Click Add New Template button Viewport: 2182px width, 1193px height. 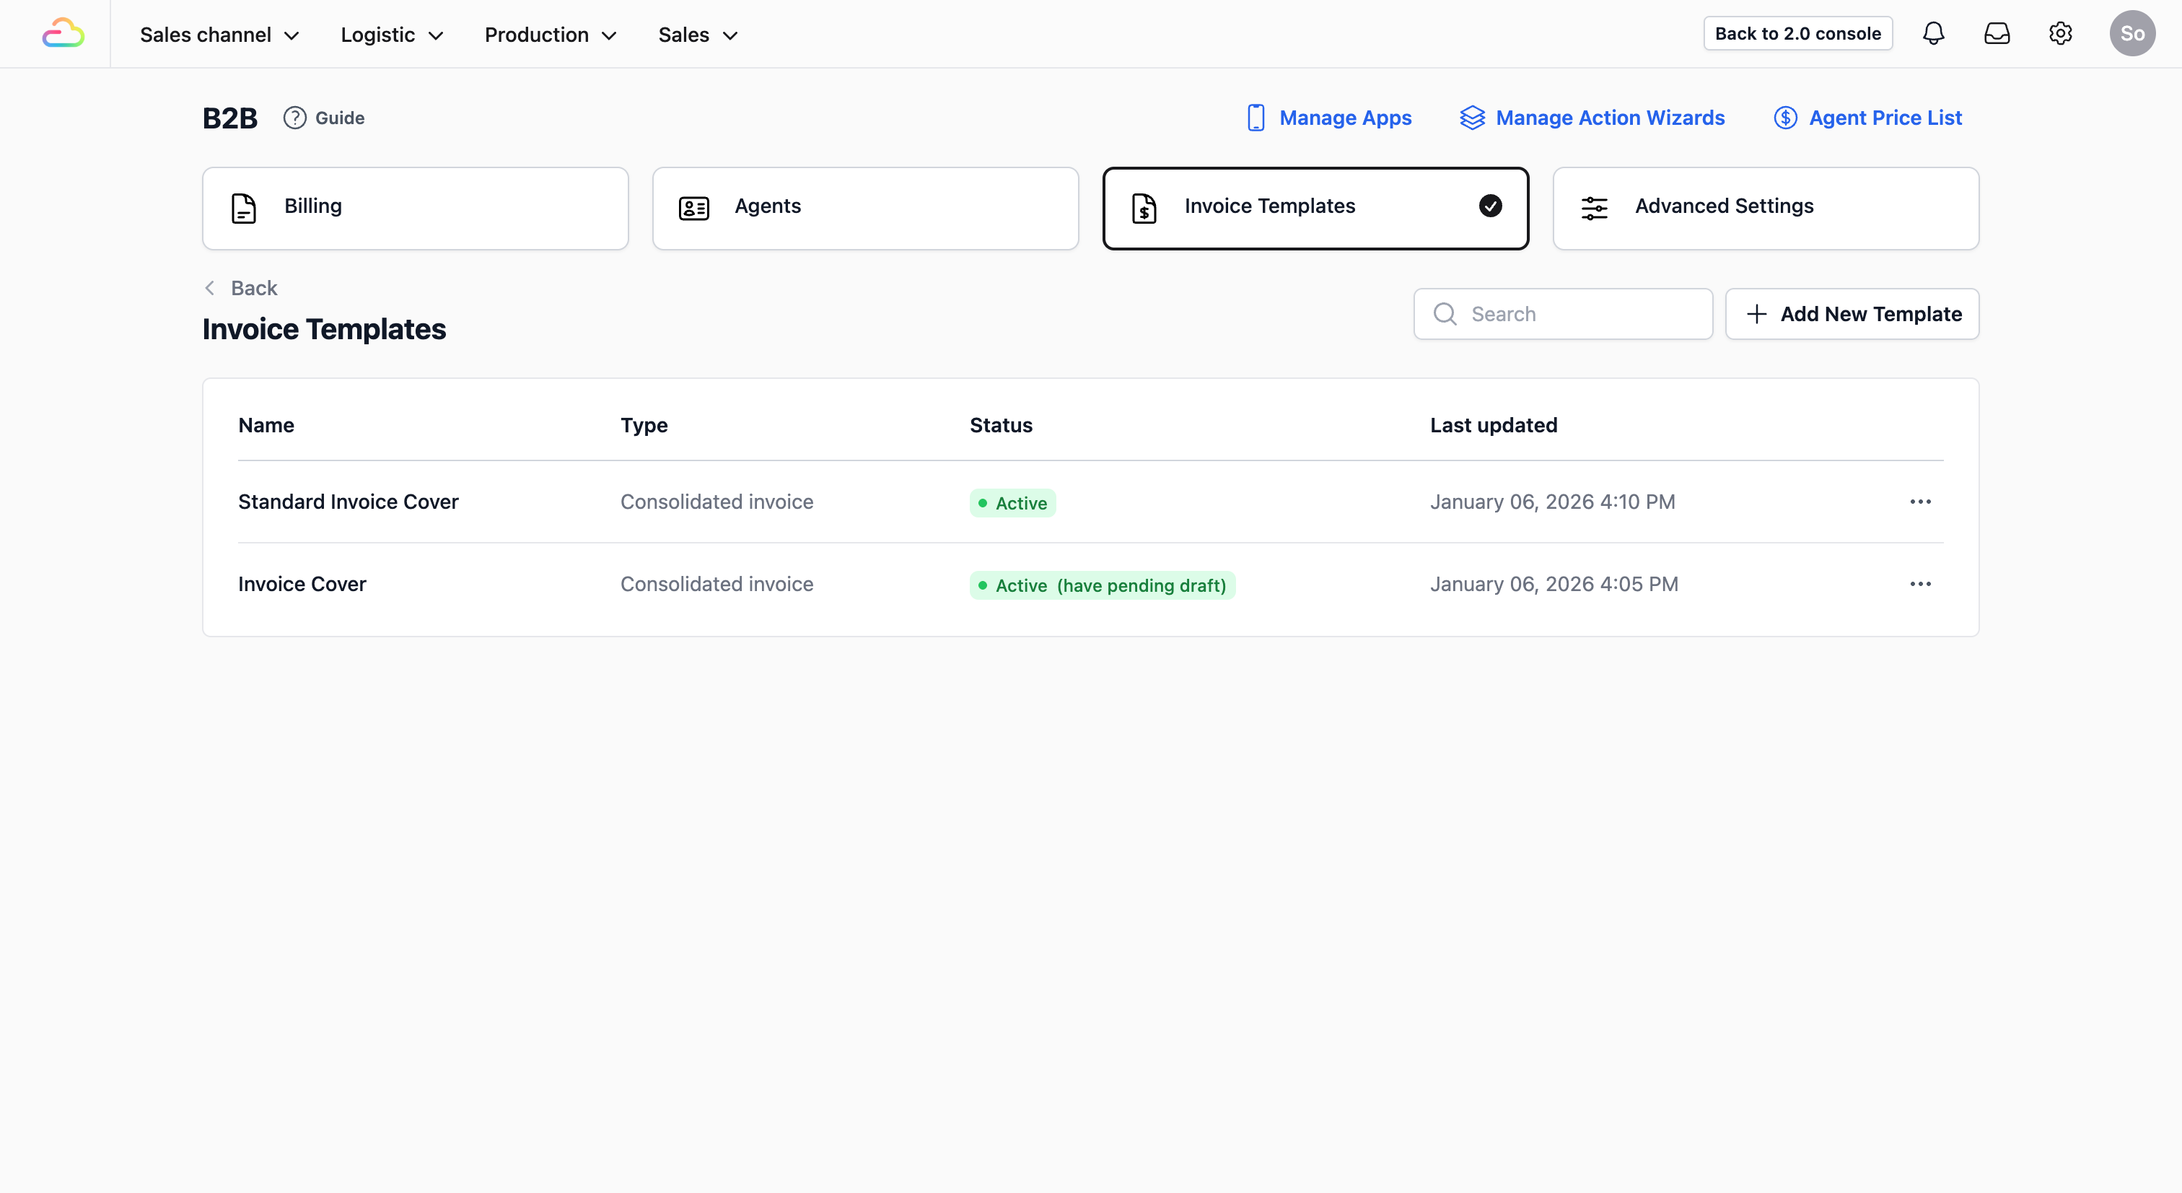1852,315
